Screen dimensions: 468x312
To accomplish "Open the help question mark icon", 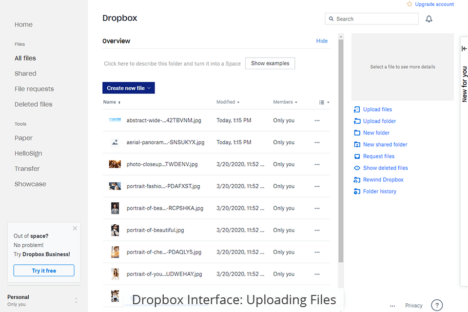I will click(437, 305).
